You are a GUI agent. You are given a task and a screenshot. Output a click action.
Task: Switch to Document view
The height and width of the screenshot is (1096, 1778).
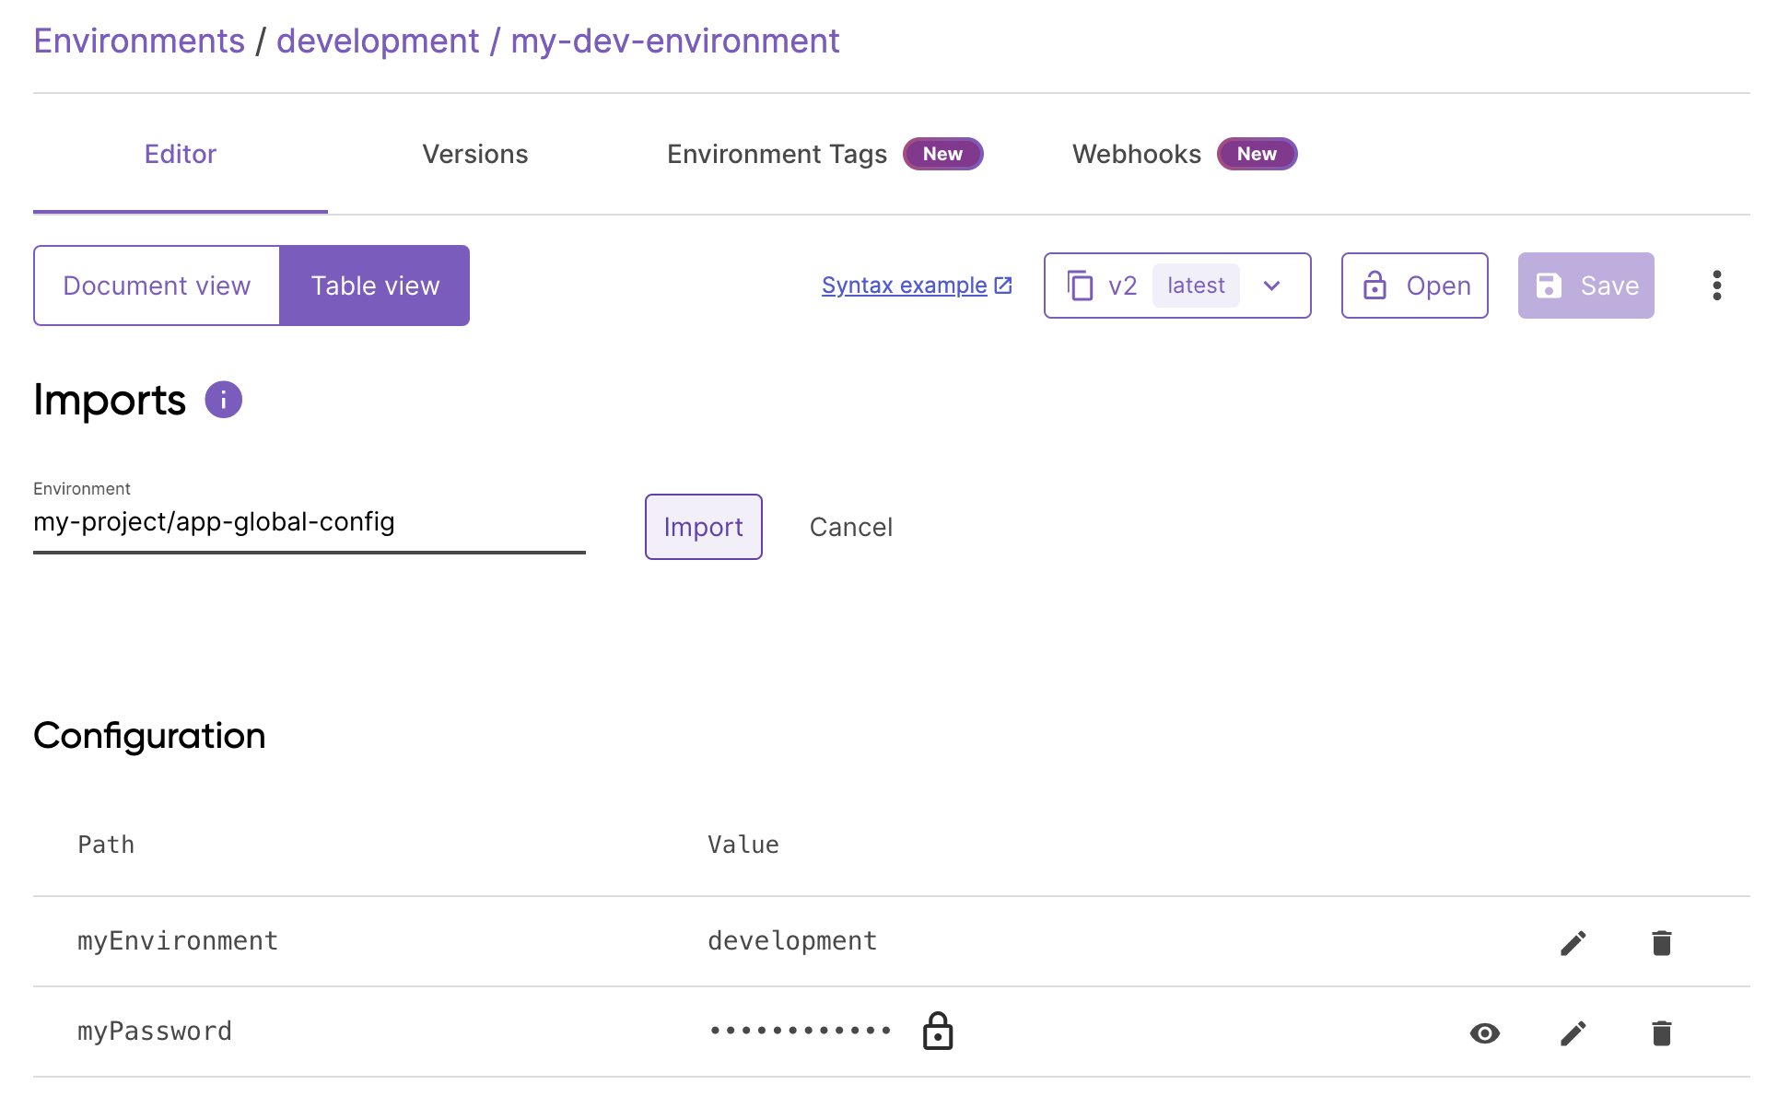[x=157, y=286]
